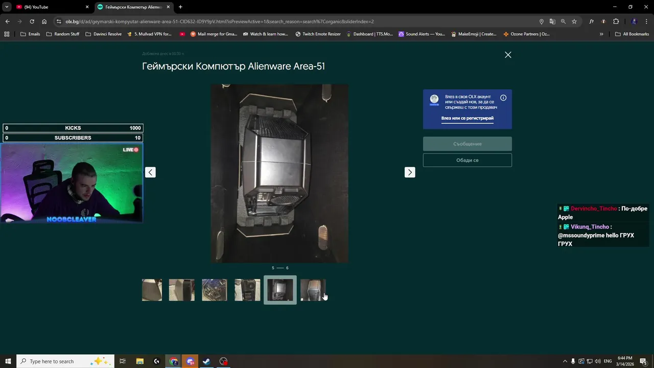Image resolution: width=654 pixels, height=368 pixels.
Task: Expand hidden system tray icons
Action: click(x=565, y=361)
